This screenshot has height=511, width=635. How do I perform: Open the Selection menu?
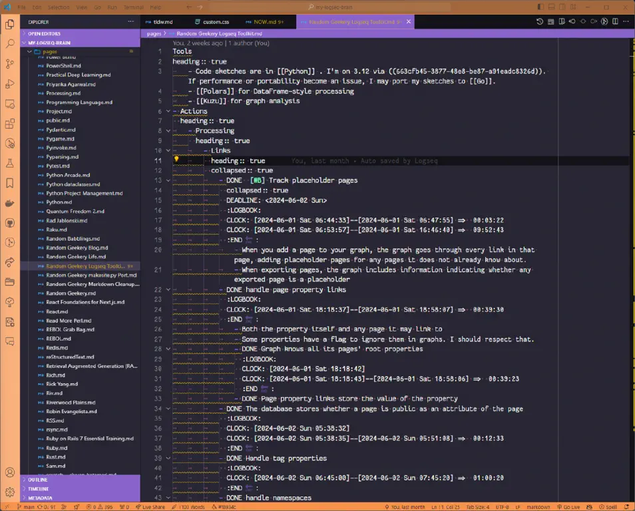(x=59, y=7)
